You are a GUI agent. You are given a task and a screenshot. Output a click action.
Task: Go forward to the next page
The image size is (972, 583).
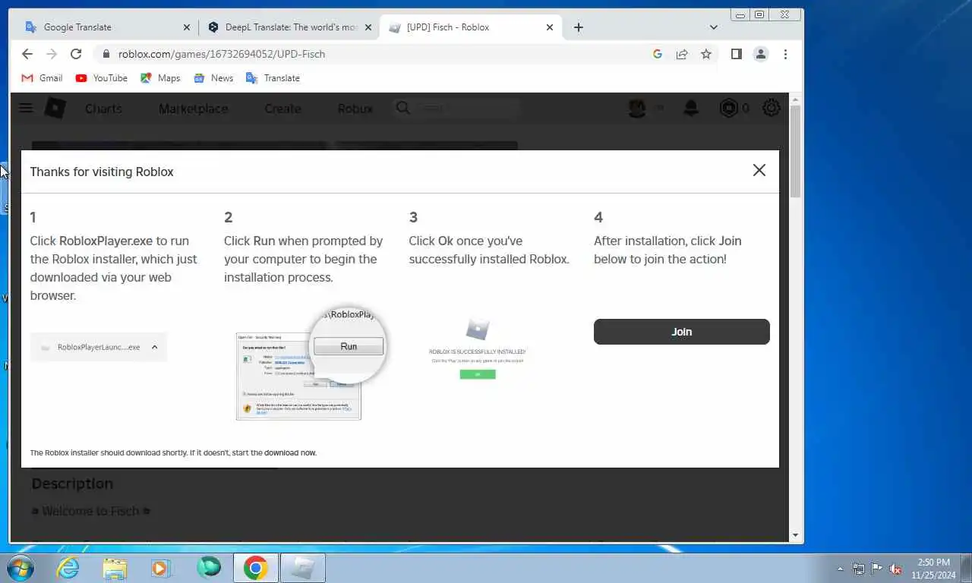coord(52,54)
